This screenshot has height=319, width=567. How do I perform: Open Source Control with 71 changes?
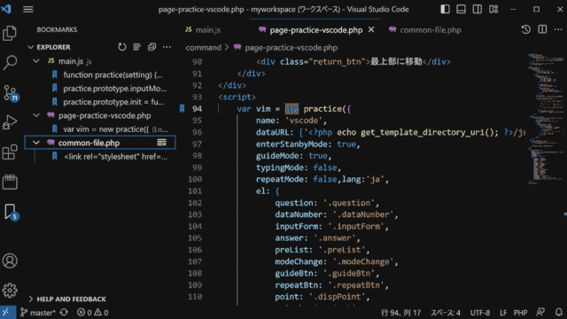(10, 93)
